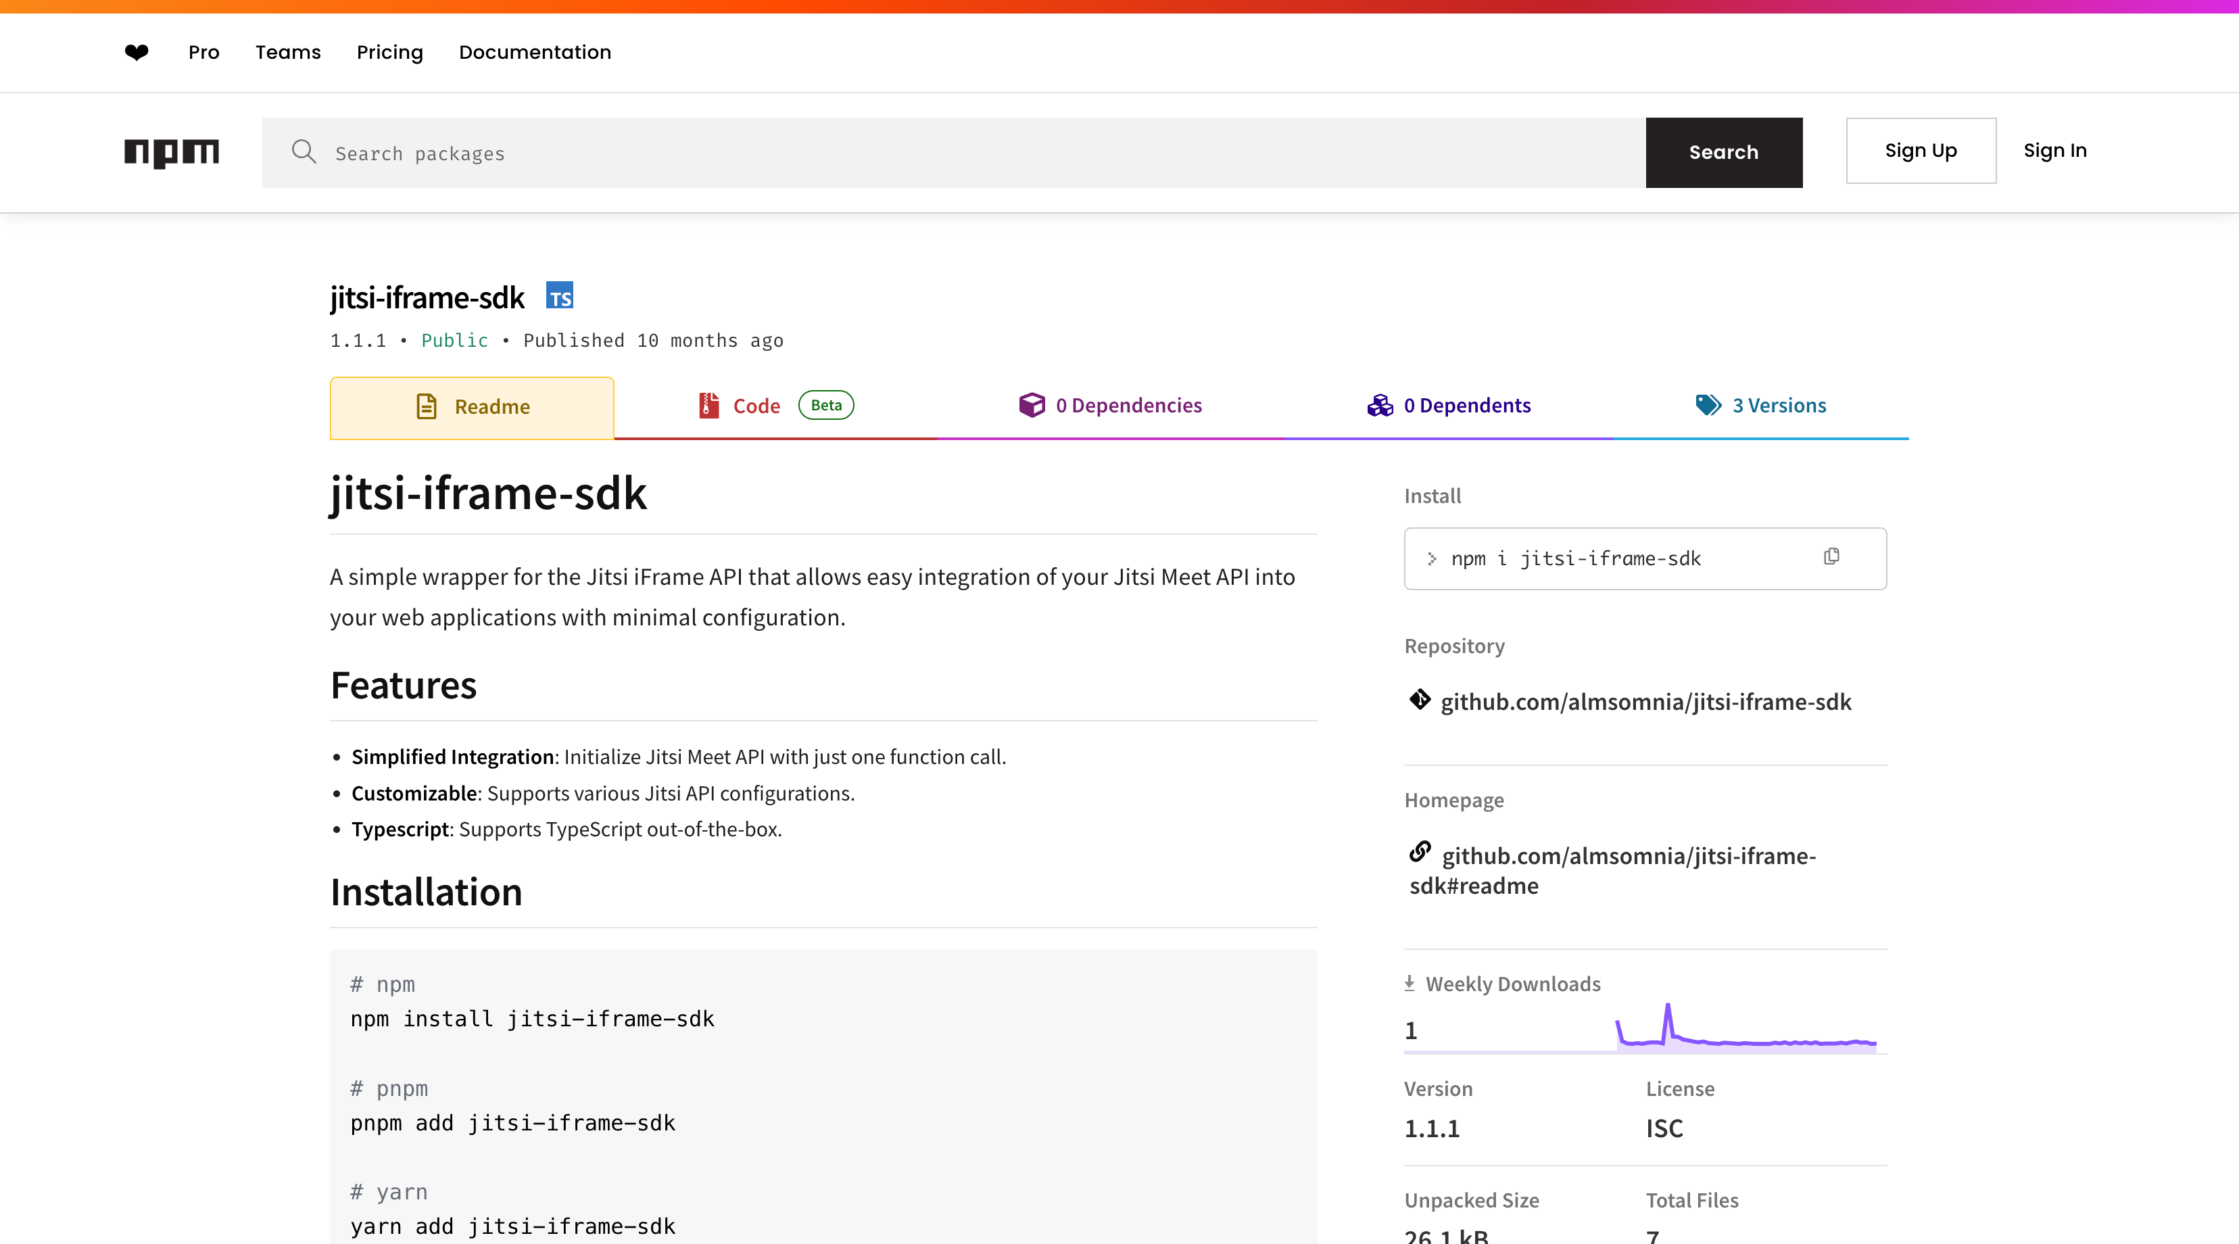Open the Sign In link
2239x1244 pixels.
tap(2054, 150)
